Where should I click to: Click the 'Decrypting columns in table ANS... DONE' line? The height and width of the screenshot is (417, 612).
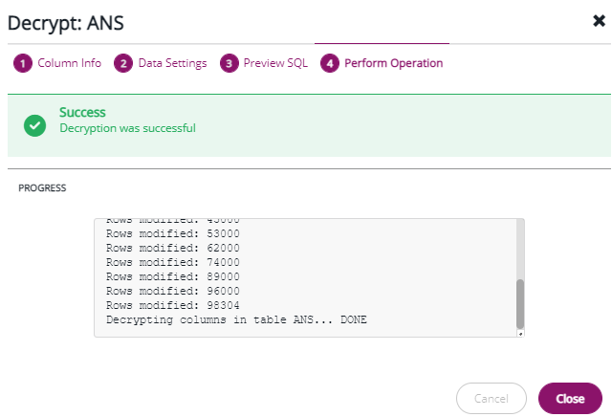[236, 319]
